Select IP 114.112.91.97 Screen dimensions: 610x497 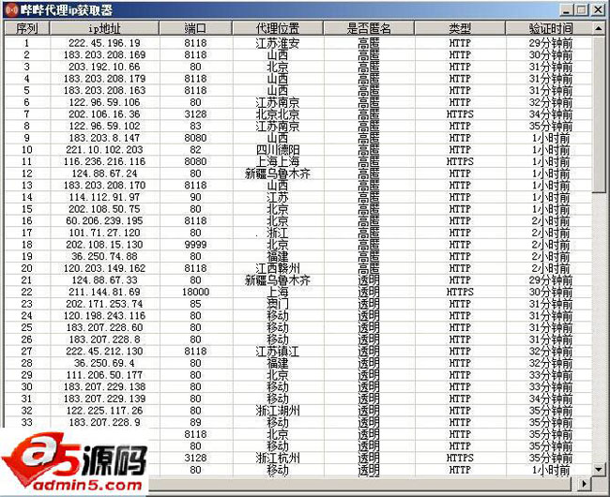104,197
